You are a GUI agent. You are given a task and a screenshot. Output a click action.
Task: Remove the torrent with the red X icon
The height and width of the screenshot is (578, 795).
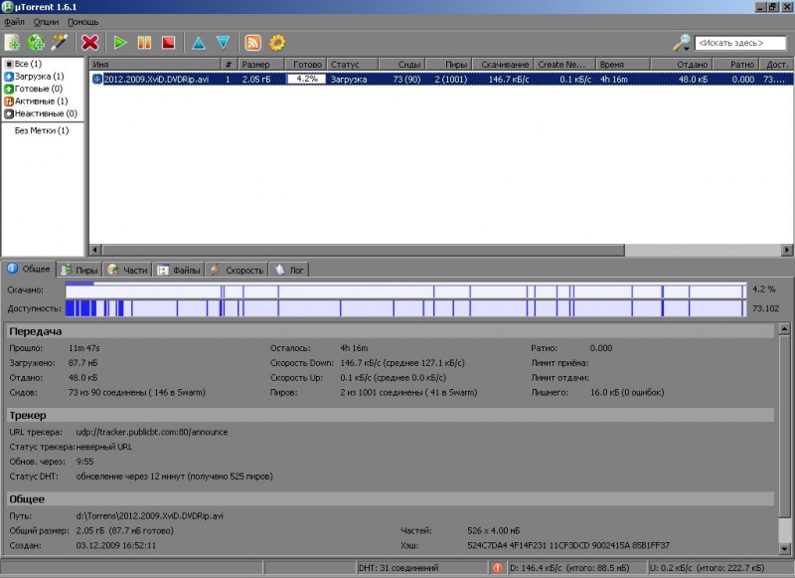[89, 43]
